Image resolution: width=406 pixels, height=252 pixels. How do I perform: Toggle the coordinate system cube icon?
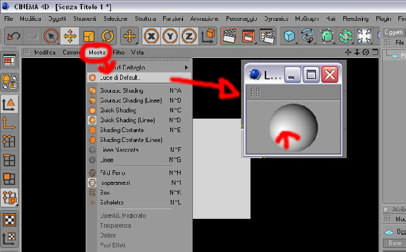click(x=208, y=36)
